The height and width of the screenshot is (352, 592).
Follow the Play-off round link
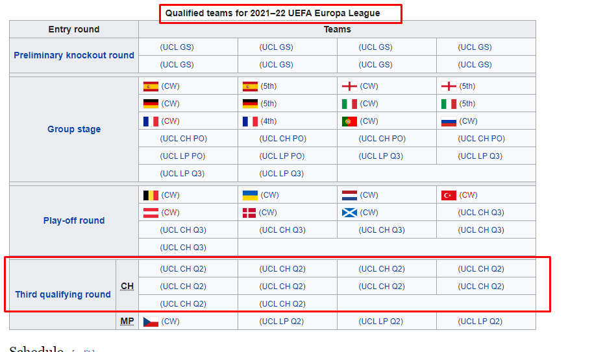[74, 221]
